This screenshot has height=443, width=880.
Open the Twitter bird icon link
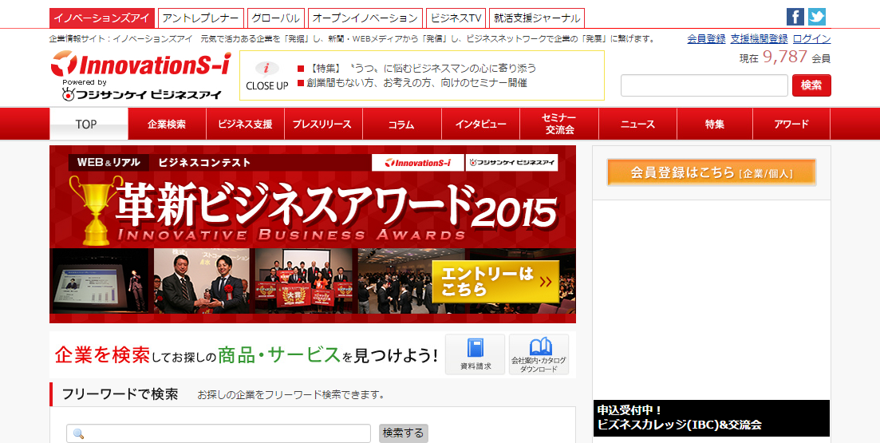(817, 17)
